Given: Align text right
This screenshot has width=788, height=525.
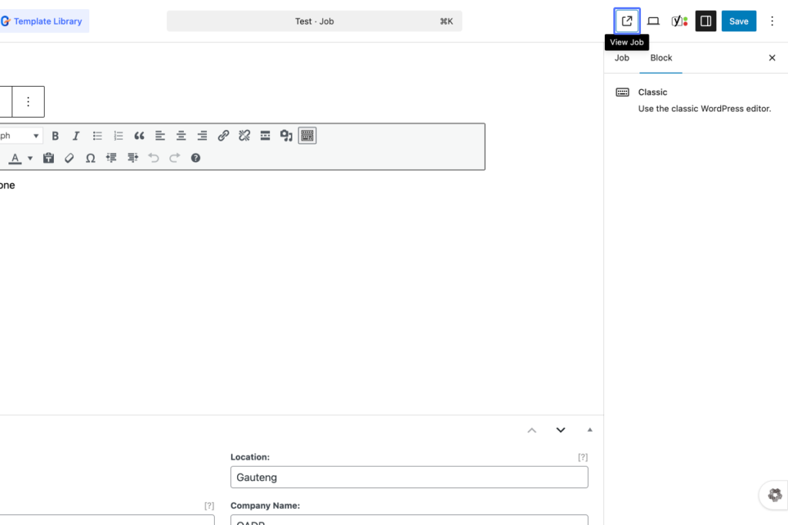Looking at the screenshot, I should point(202,136).
